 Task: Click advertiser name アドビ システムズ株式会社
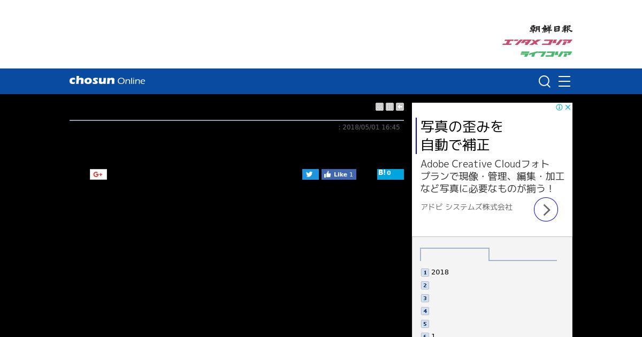point(467,207)
